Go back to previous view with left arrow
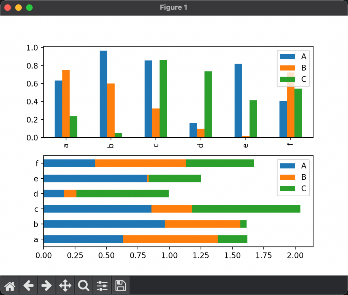The image size is (348, 295). [x=28, y=286]
